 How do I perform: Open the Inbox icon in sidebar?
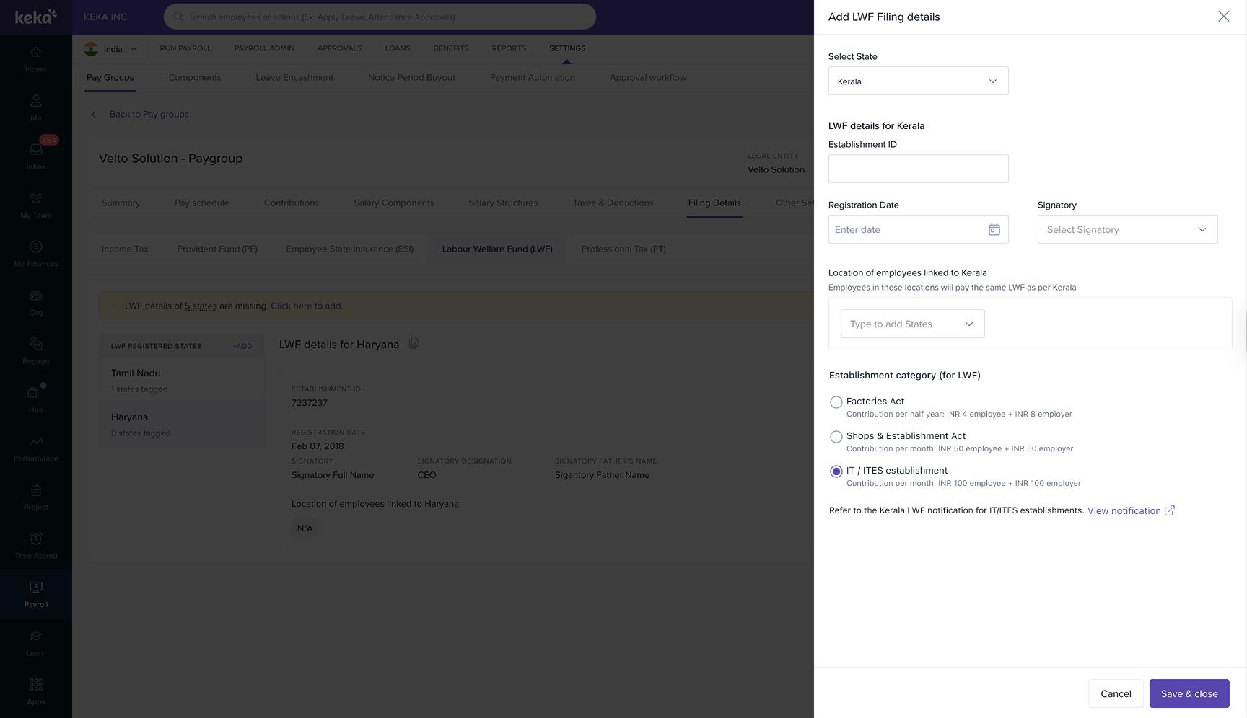36,150
